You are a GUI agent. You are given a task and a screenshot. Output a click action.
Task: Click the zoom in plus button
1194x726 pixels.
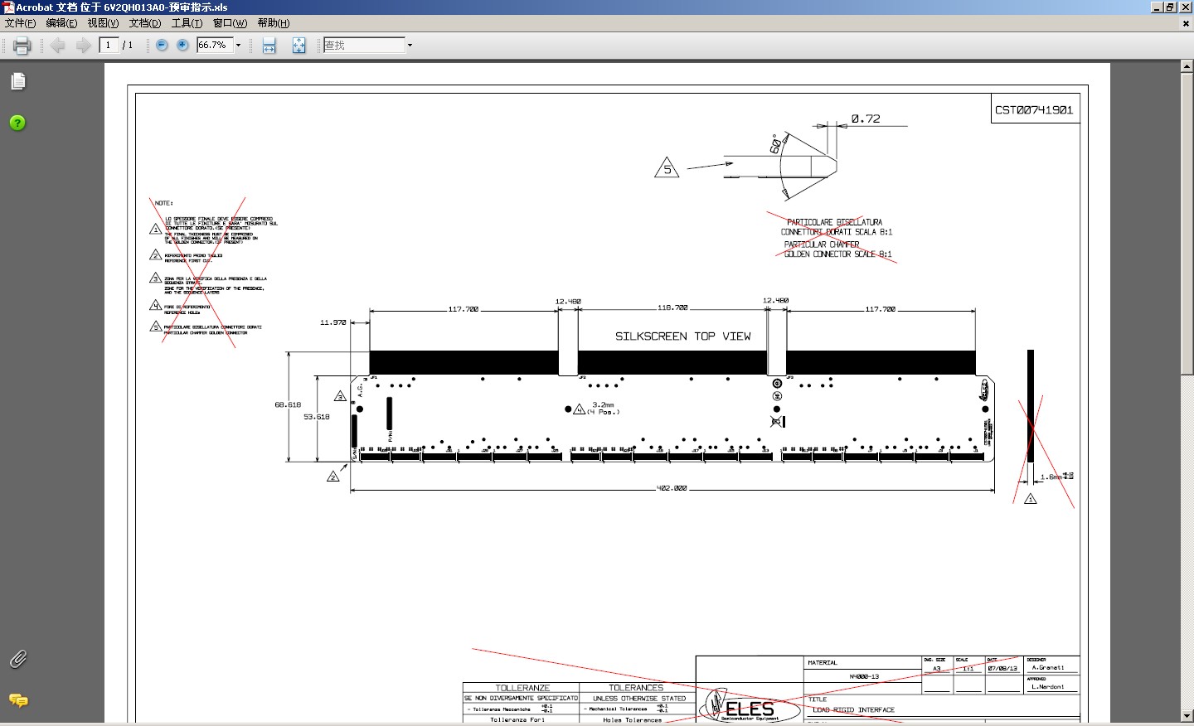point(182,45)
